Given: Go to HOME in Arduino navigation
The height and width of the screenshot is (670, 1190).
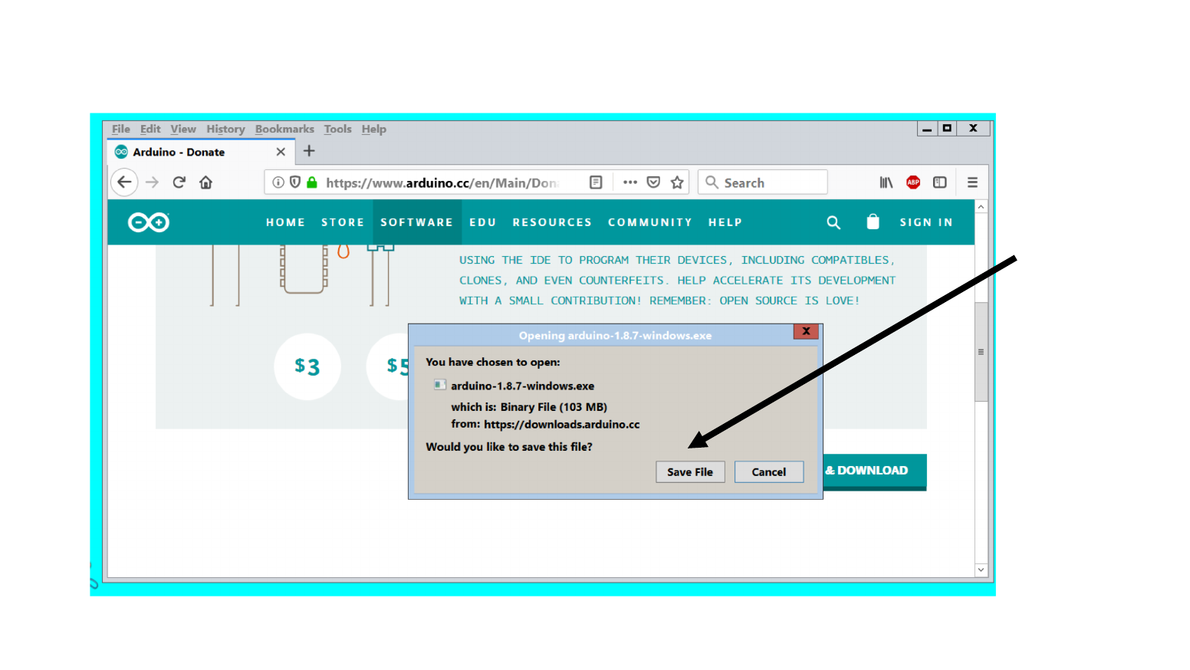Looking at the screenshot, I should [286, 222].
